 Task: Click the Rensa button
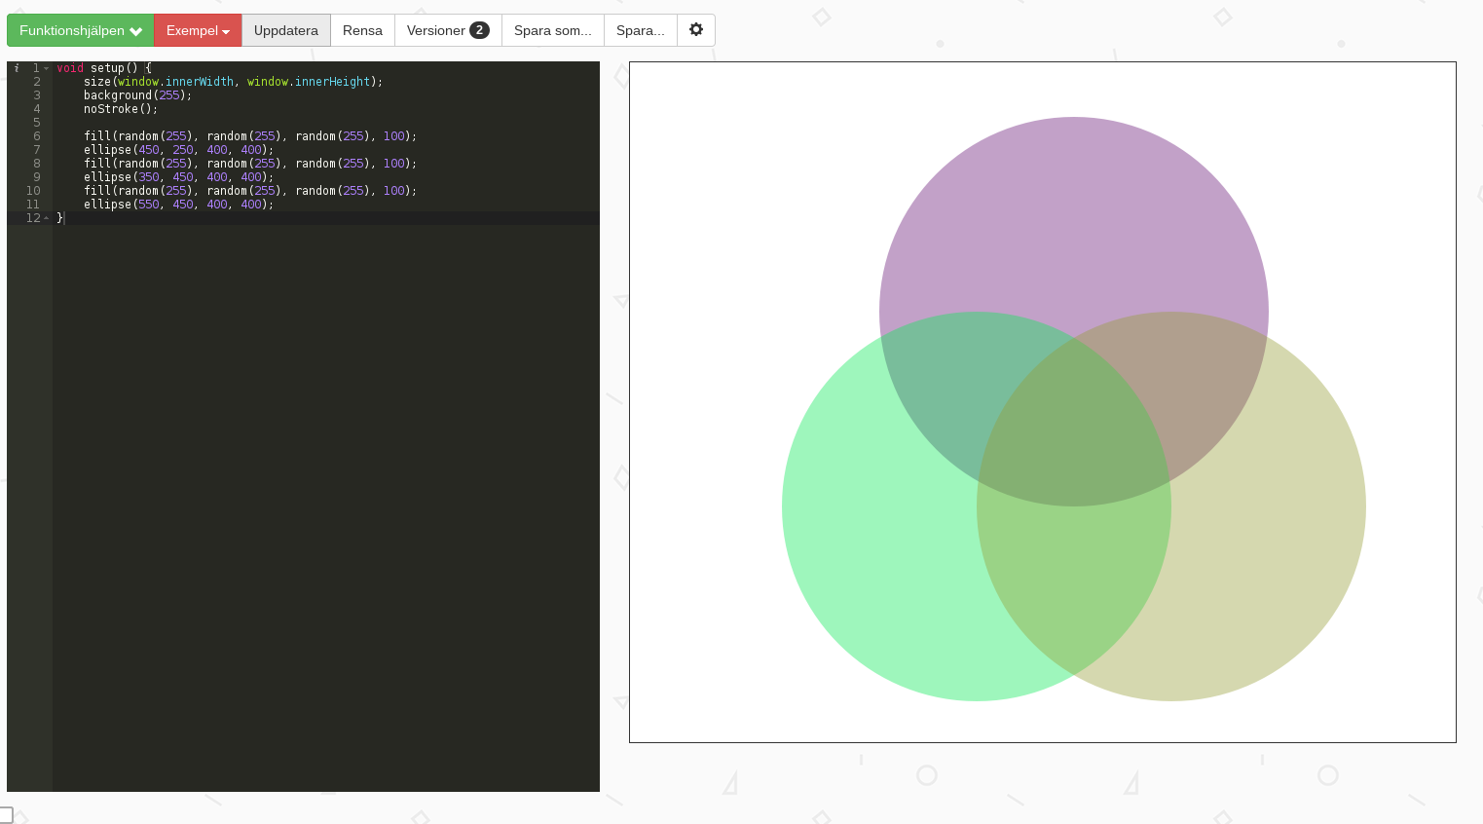(x=362, y=30)
